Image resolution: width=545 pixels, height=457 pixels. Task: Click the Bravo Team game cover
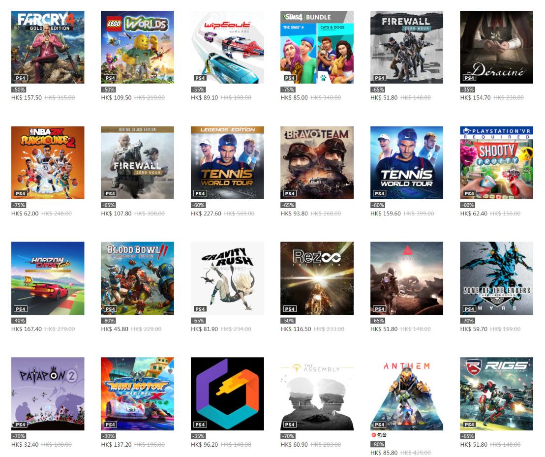coord(317,163)
